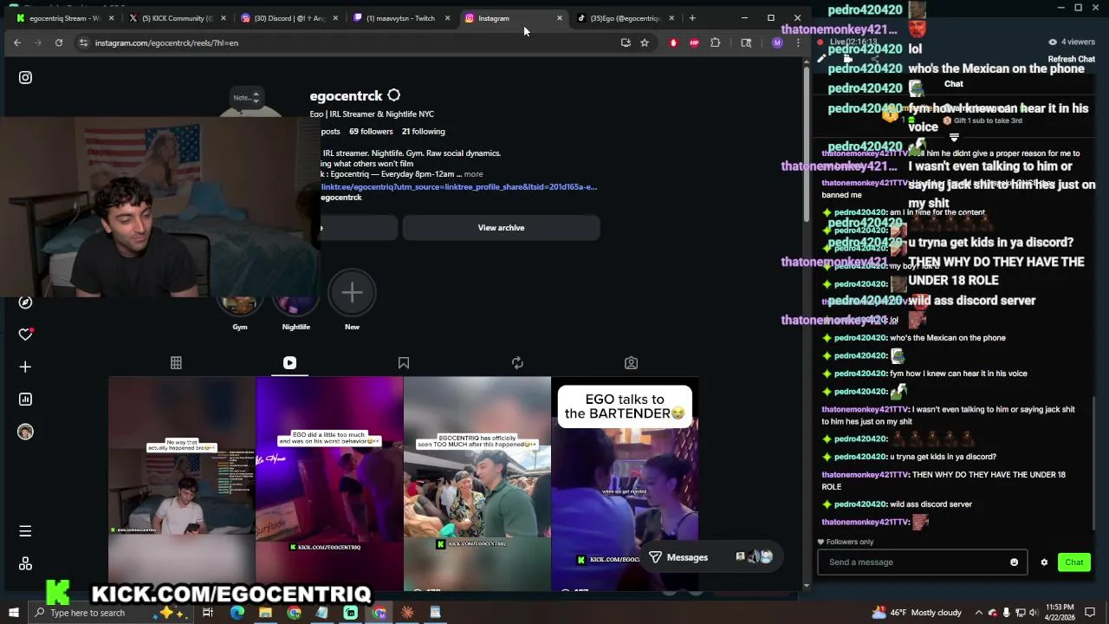Screen dimensions: 1109x624
Task: Switch to the KICK Community X tab
Action: click(178, 18)
